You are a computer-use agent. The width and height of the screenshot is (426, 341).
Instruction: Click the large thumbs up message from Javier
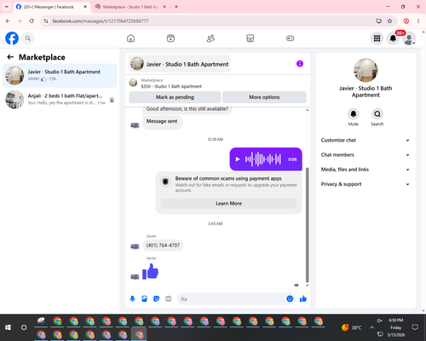pos(150,271)
